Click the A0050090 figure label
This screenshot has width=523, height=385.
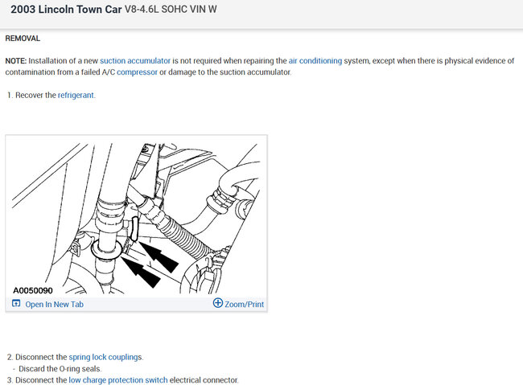pyautogui.click(x=33, y=291)
